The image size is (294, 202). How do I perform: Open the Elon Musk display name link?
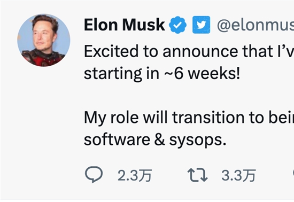125,25
